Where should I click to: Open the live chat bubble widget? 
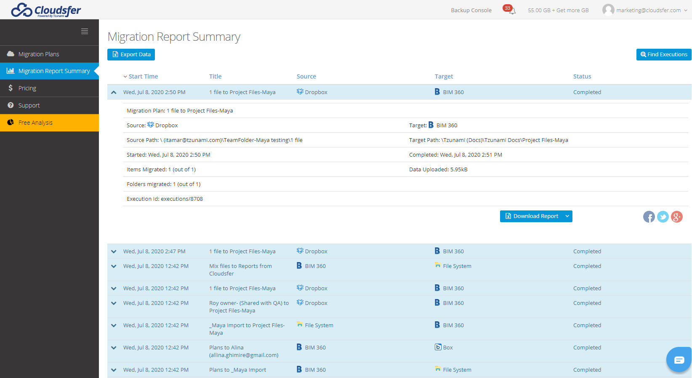[679, 360]
